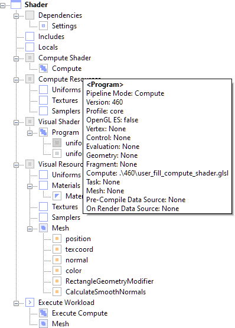The image size is (235, 328).
Task: Select the Locals tree item label
Action: coord(48,47)
